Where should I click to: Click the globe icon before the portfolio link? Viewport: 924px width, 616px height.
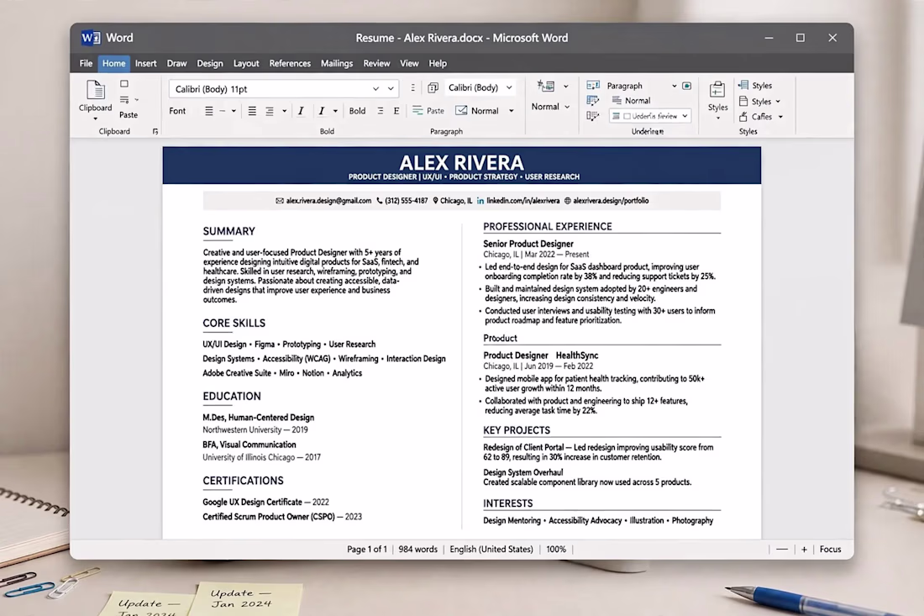[568, 201]
